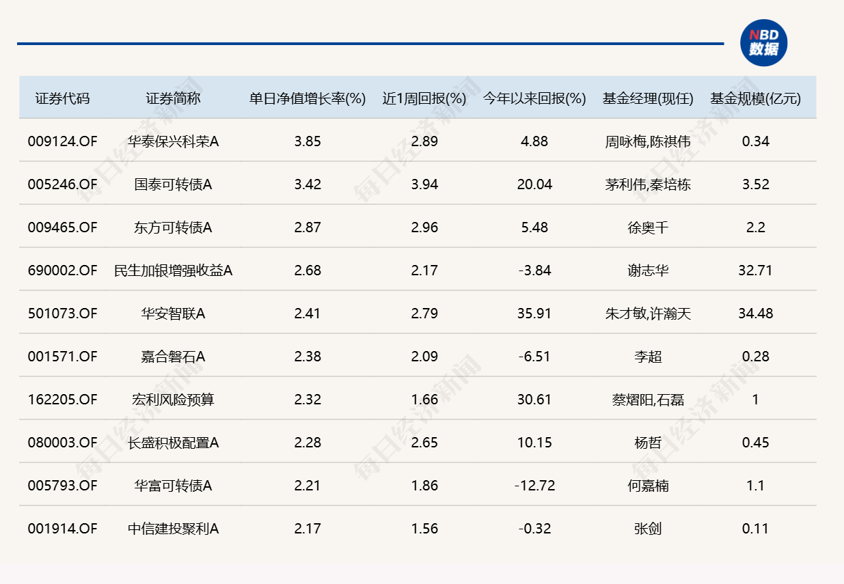Click year-to-date return 35.91
Screen dimensions: 844x584
(534, 314)
